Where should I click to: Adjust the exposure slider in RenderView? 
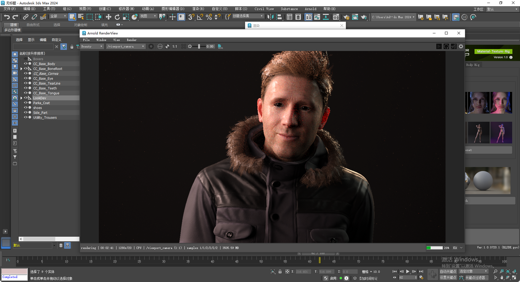tap(199, 46)
